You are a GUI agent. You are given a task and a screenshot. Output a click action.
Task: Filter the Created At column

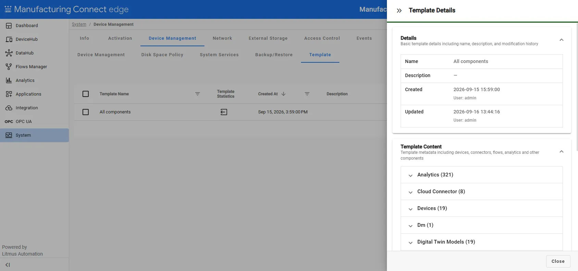[x=307, y=94]
